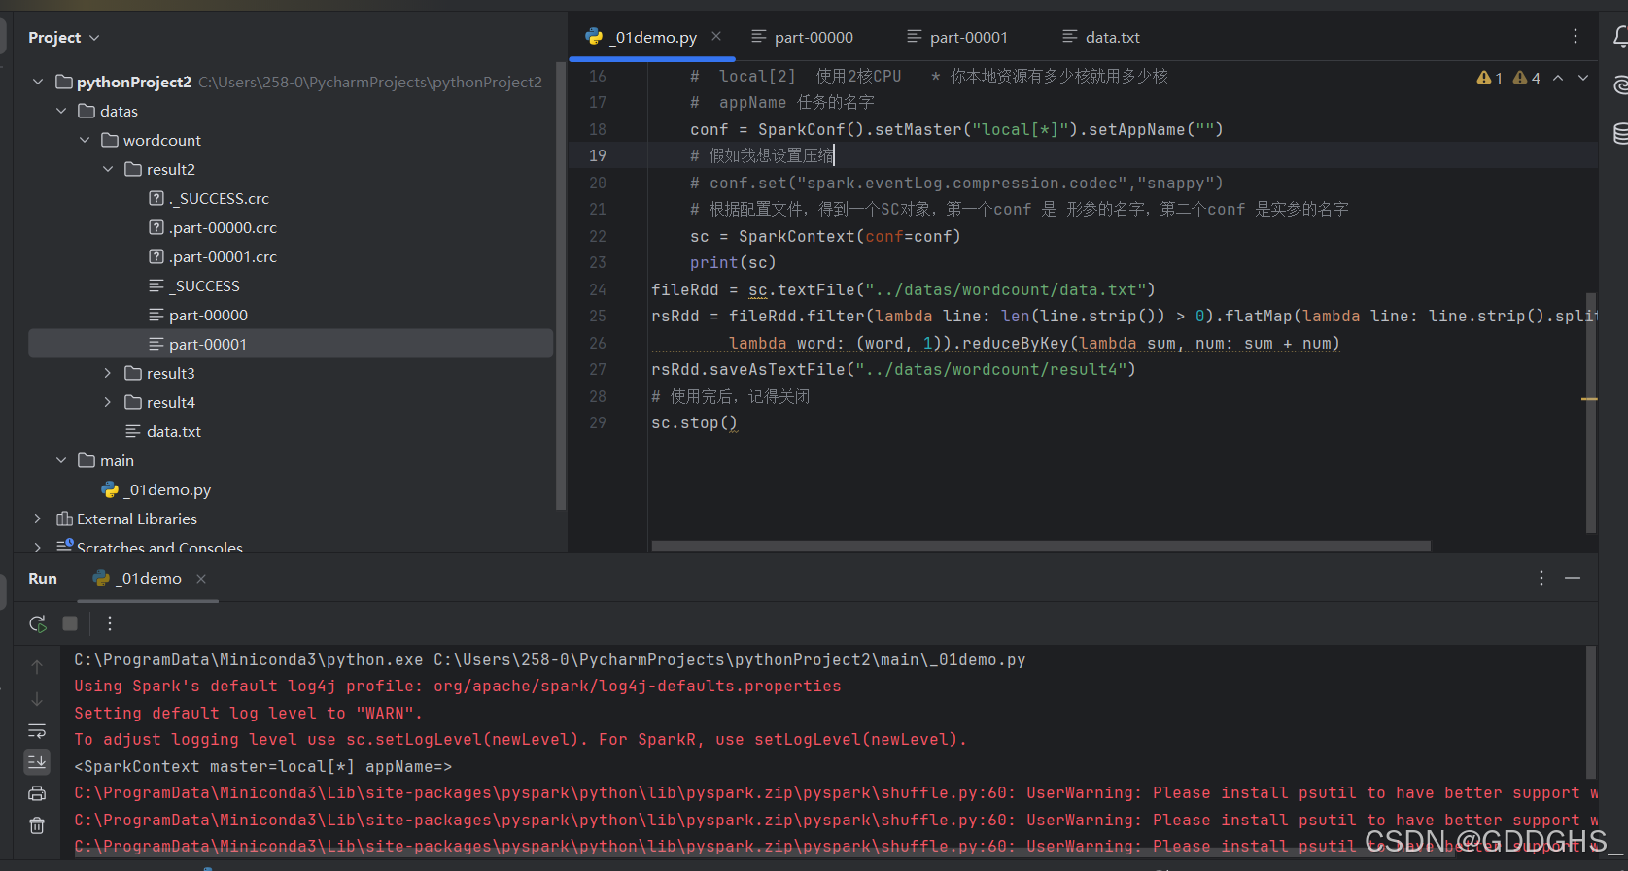Viewport: 1628px width, 871px height.
Task: Collapse the datas folder
Action: pyautogui.click(x=61, y=111)
